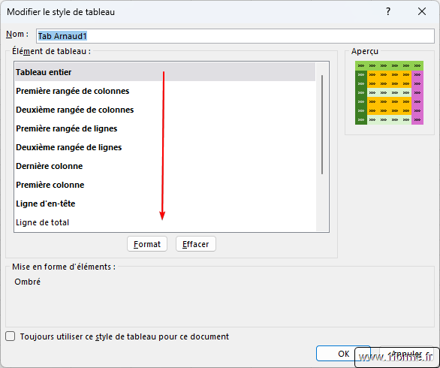Select Deuxième rangée de lignes

tap(165, 147)
